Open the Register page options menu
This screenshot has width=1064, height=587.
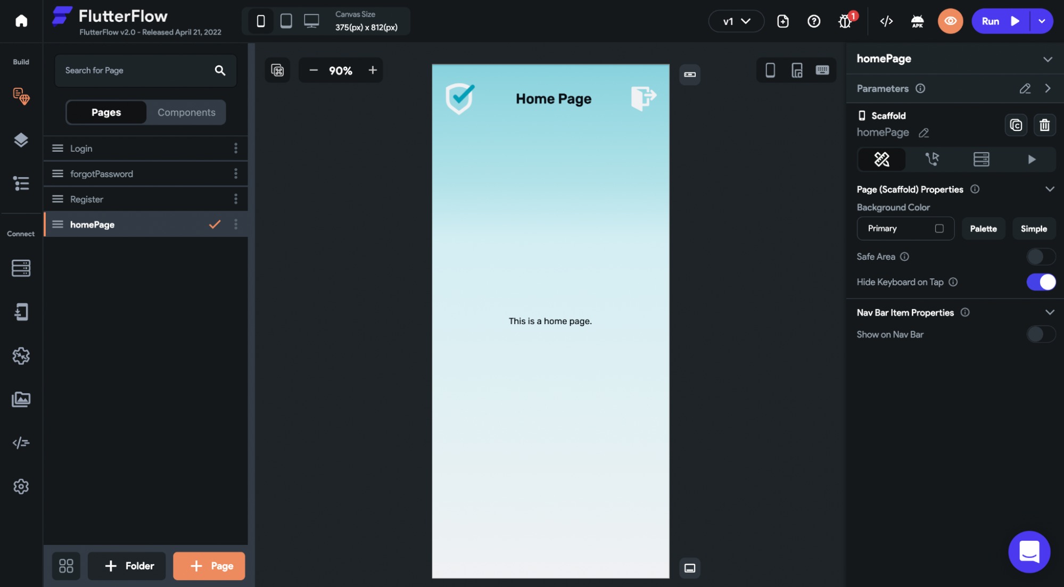pyautogui.click(x=236, y=199)
